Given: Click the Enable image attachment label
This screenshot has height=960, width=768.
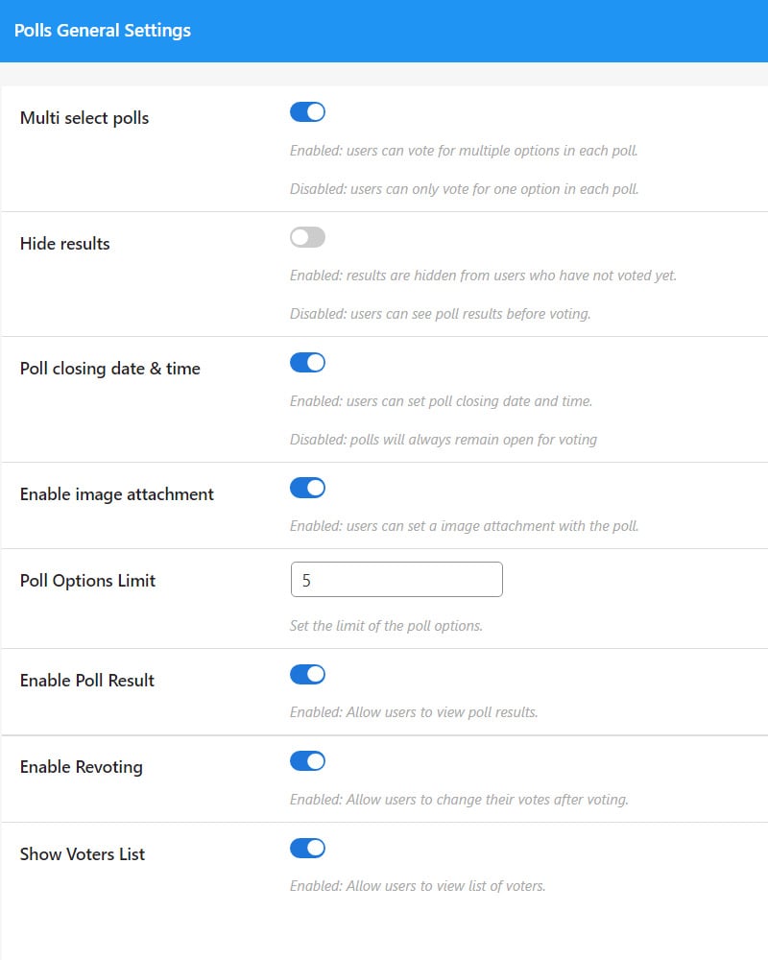Looking at the screenshot, I should [x=116, y=493].
